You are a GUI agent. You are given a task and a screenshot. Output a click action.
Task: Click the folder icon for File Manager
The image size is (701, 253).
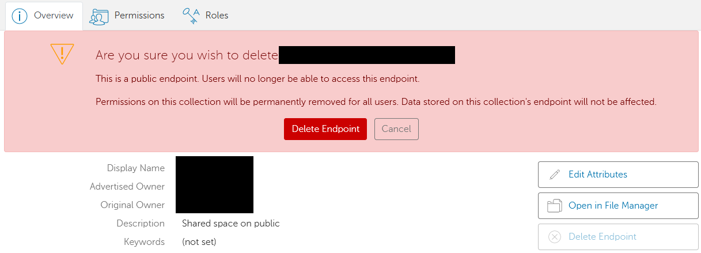pyautogui.click(x=554, y=206)
